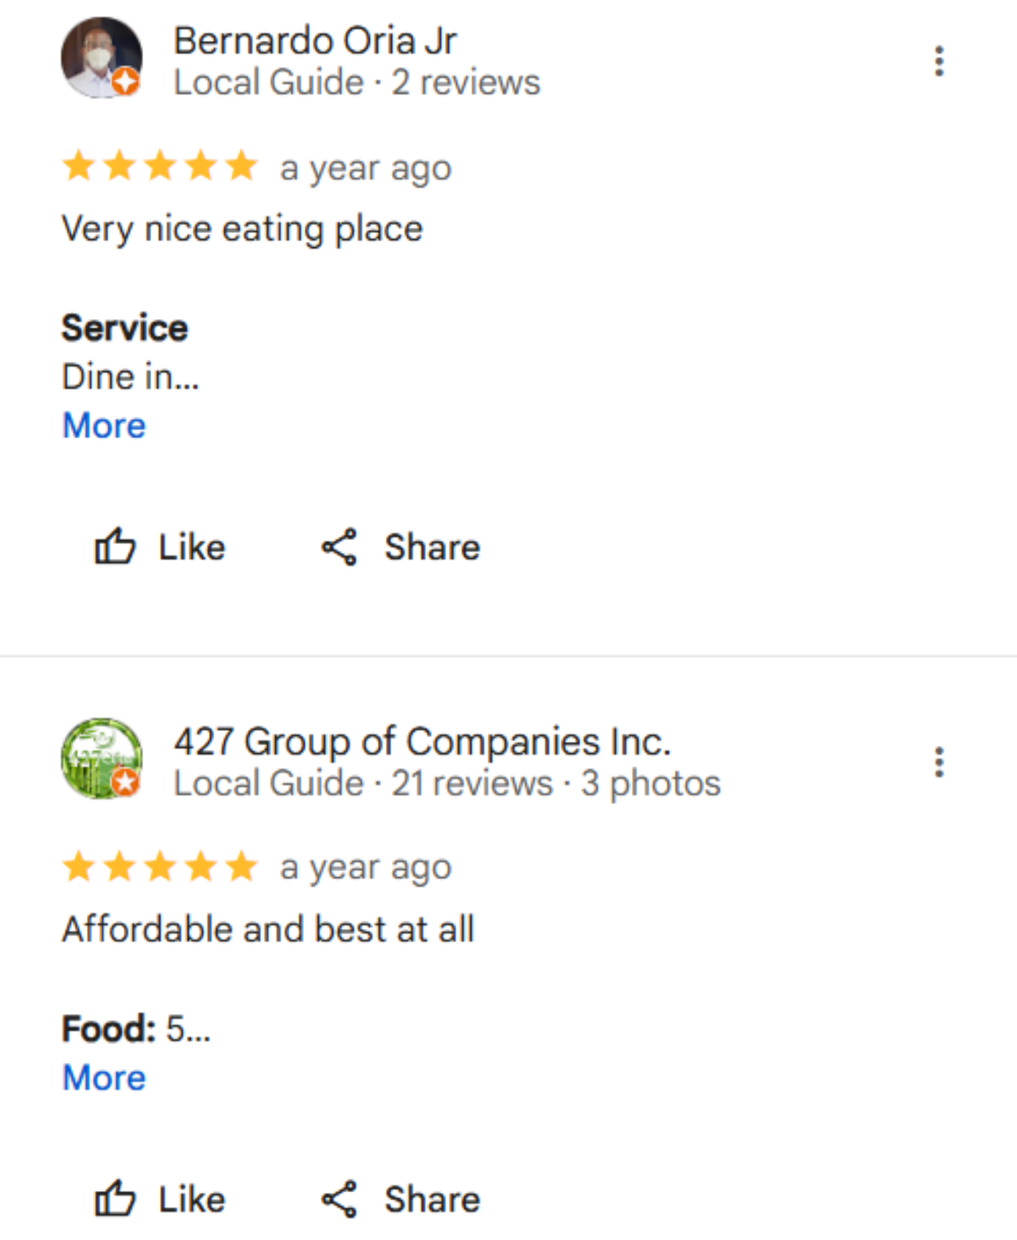Open Bernardo Oria Jr's profile name link
The width and height of the screenshot is (1017, 1240).
click(x=315, y=41)
